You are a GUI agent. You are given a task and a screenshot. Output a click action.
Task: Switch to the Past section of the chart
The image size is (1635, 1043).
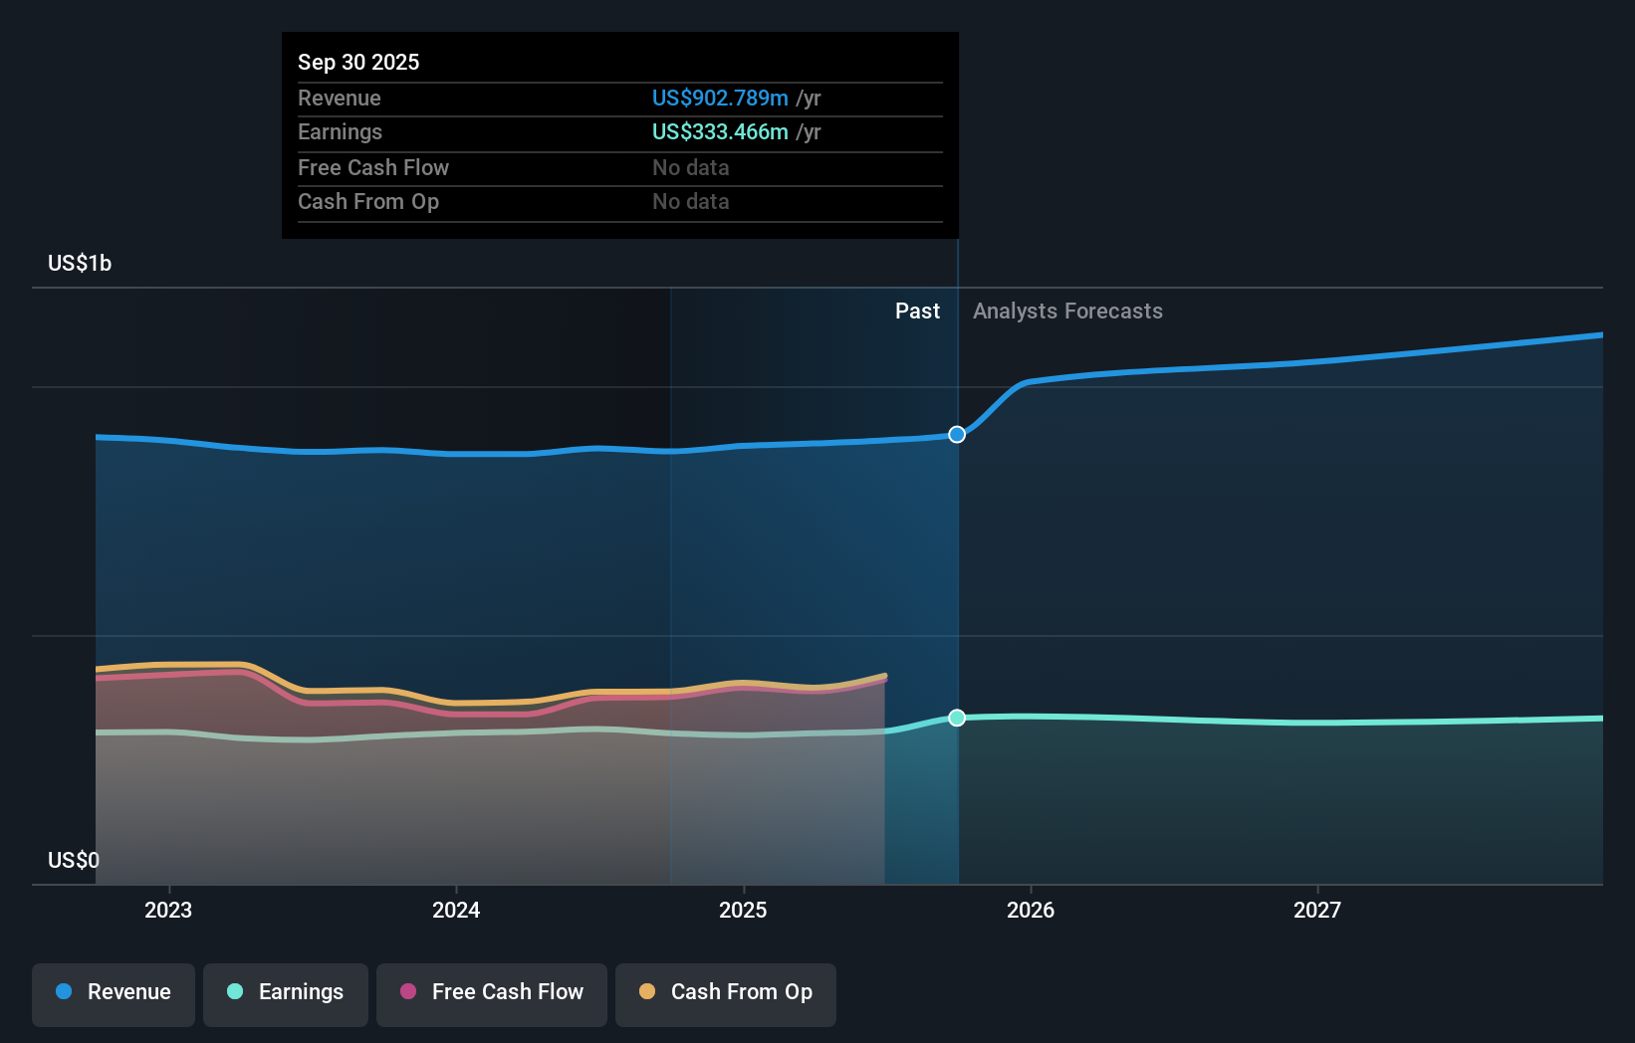917,311
